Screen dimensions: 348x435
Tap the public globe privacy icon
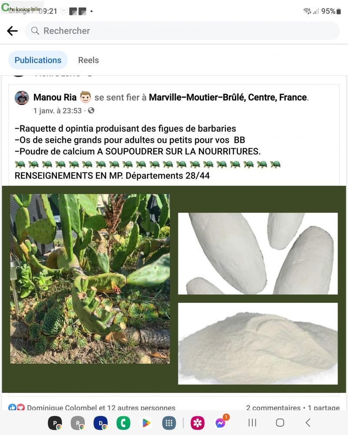point(91,110)
